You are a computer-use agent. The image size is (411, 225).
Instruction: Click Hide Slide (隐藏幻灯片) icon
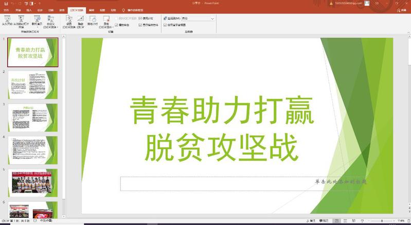pos(81,21)
